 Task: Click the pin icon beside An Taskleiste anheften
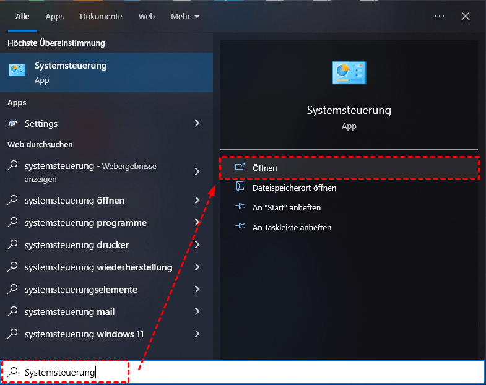point(240,227)
